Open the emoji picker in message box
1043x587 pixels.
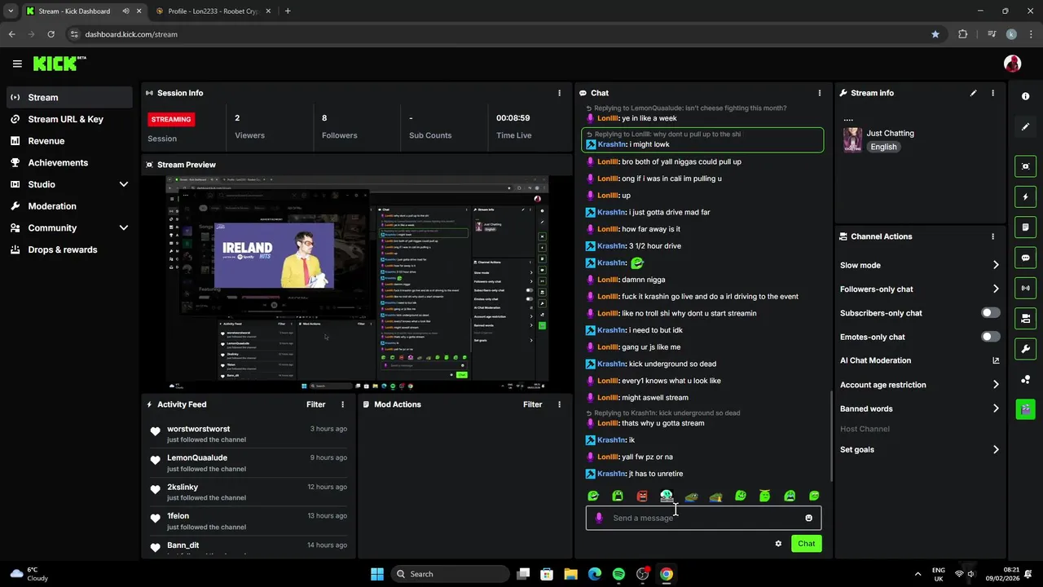point(808,518)
